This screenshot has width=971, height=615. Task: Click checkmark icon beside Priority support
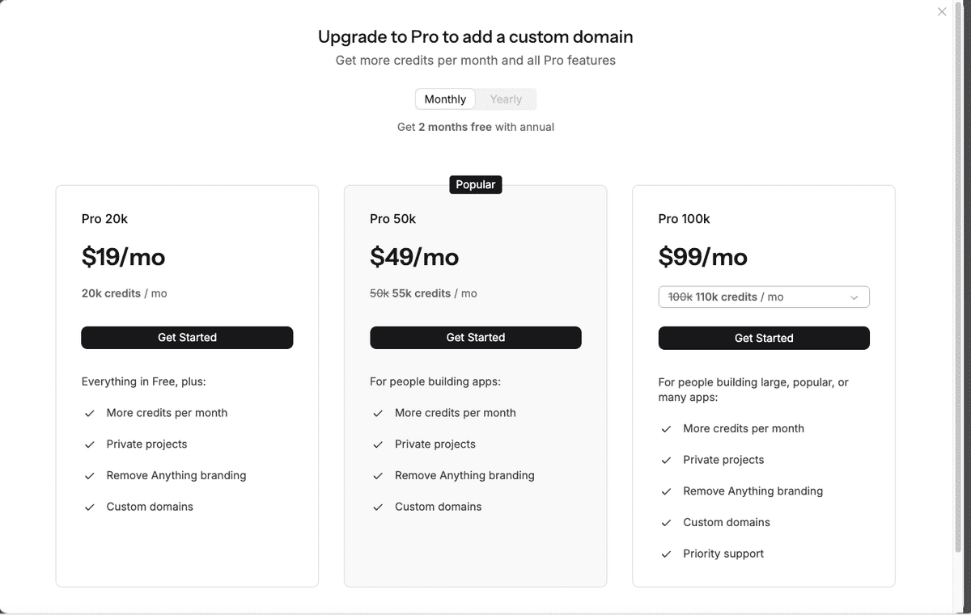(x=666, y=554)
